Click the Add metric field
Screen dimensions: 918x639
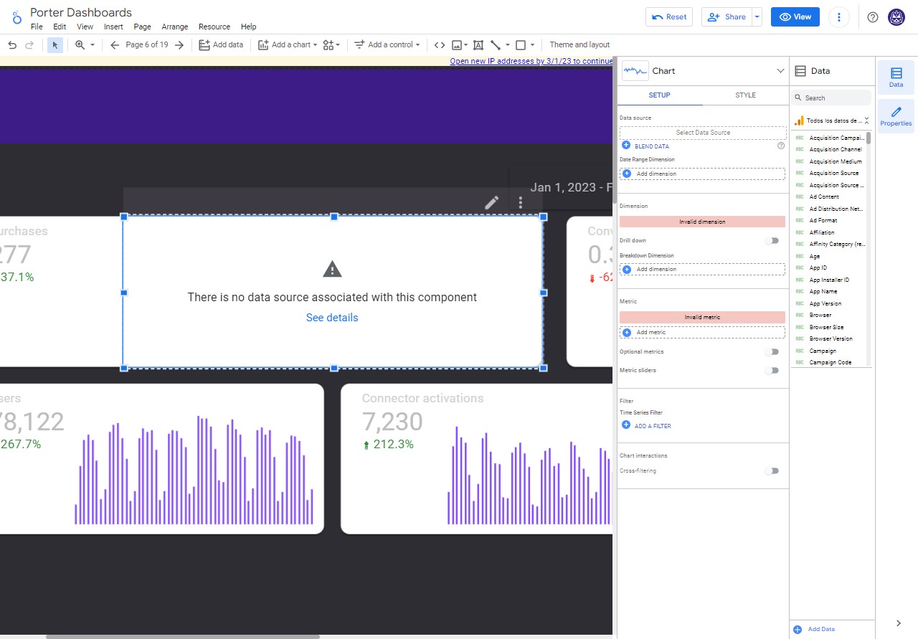[x=703, y=333]
